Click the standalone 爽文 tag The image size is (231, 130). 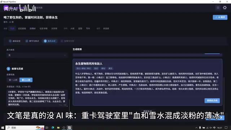point(110,68)
